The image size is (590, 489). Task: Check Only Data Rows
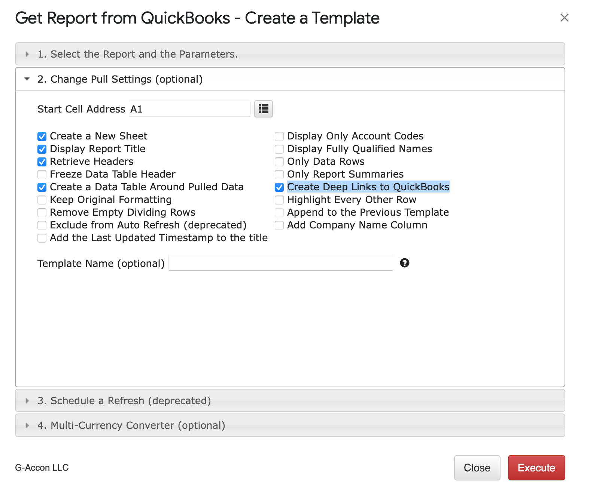[x=279, y=162]
